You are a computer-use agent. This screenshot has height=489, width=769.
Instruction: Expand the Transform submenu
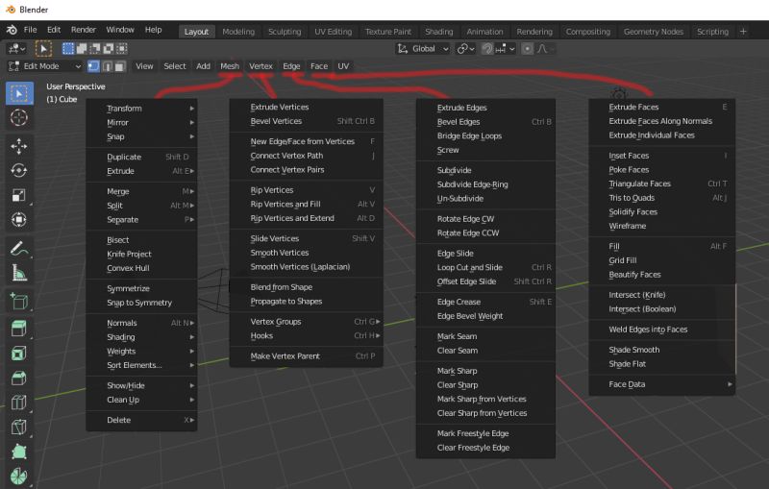point(142,109)
